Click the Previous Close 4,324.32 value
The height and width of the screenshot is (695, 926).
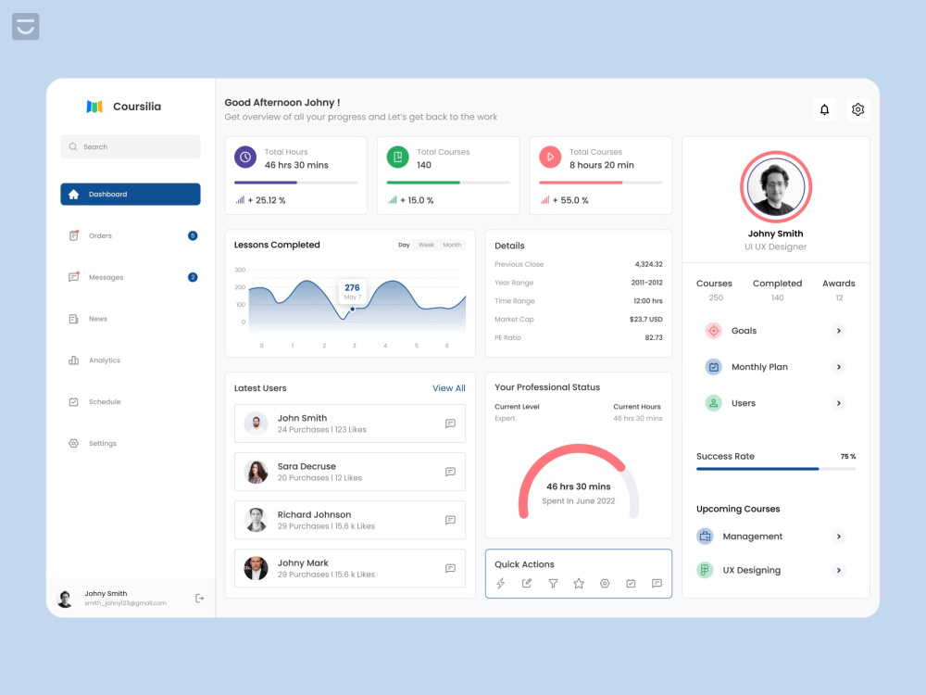(648, 264)
